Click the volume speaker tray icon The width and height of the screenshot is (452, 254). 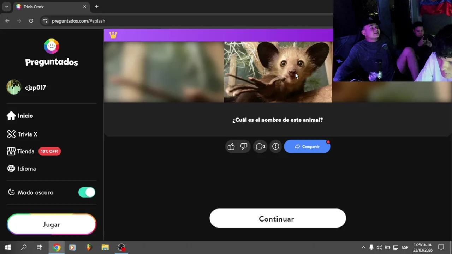379,247
